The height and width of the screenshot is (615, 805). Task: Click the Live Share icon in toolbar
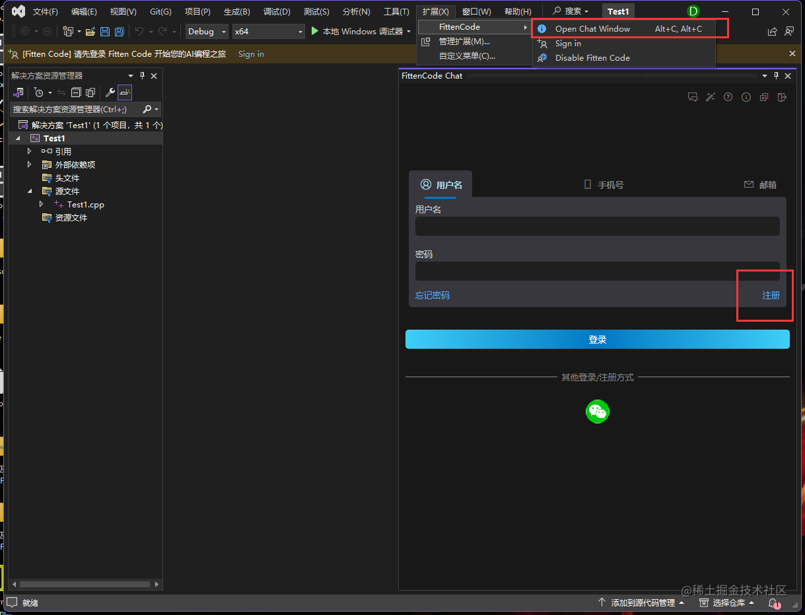pos(772,31)
